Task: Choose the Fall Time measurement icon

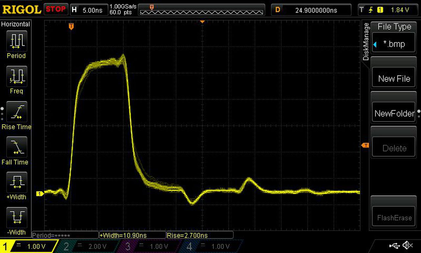Action: (16, 147)
